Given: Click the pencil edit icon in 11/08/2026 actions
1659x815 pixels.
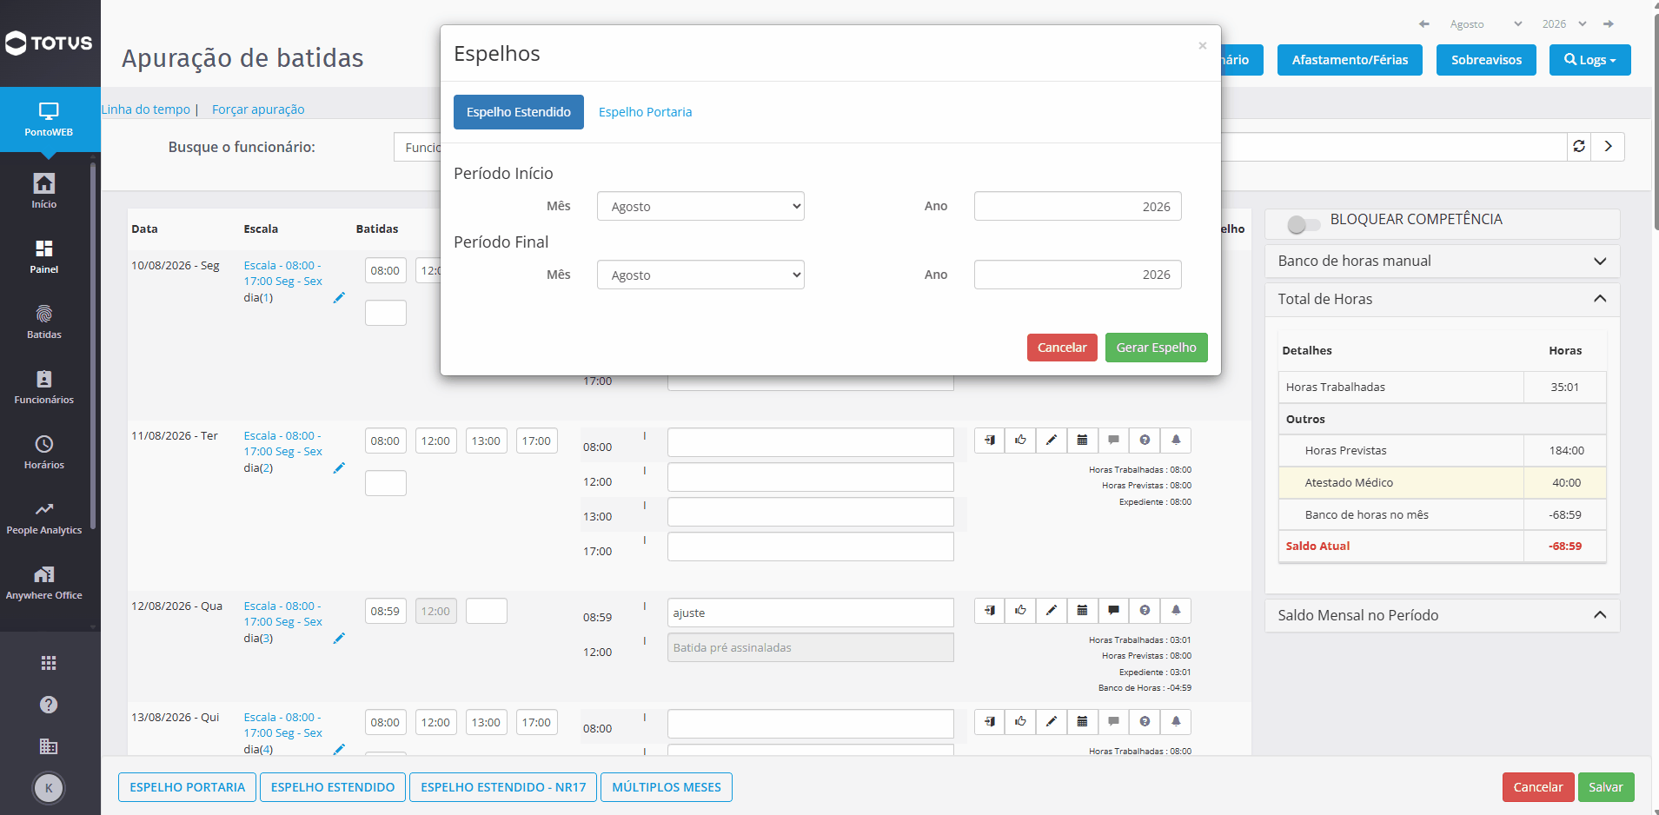Looking at the screenshot, I should click(x=1052, y=440).
